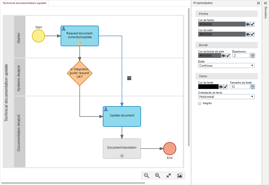Click the export as image icon

pos(180,175)
